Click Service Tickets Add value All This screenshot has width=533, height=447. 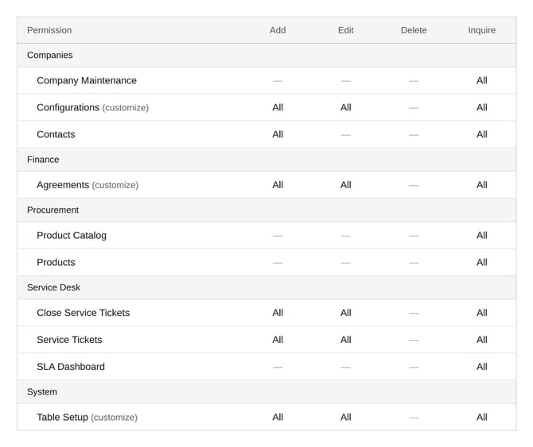pos(278,340)
